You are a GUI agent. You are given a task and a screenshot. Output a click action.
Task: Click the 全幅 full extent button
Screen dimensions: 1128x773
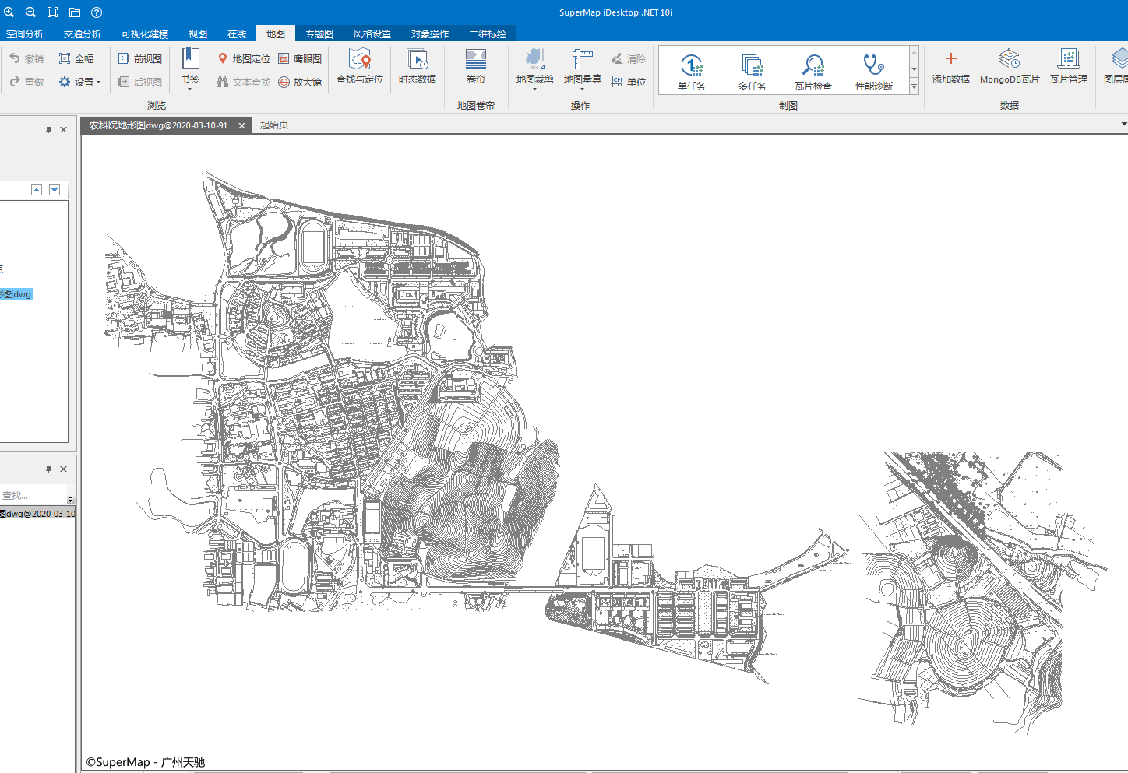pos(76,59)
